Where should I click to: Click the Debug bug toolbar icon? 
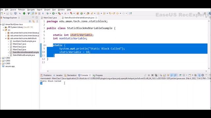coord(47,13)
